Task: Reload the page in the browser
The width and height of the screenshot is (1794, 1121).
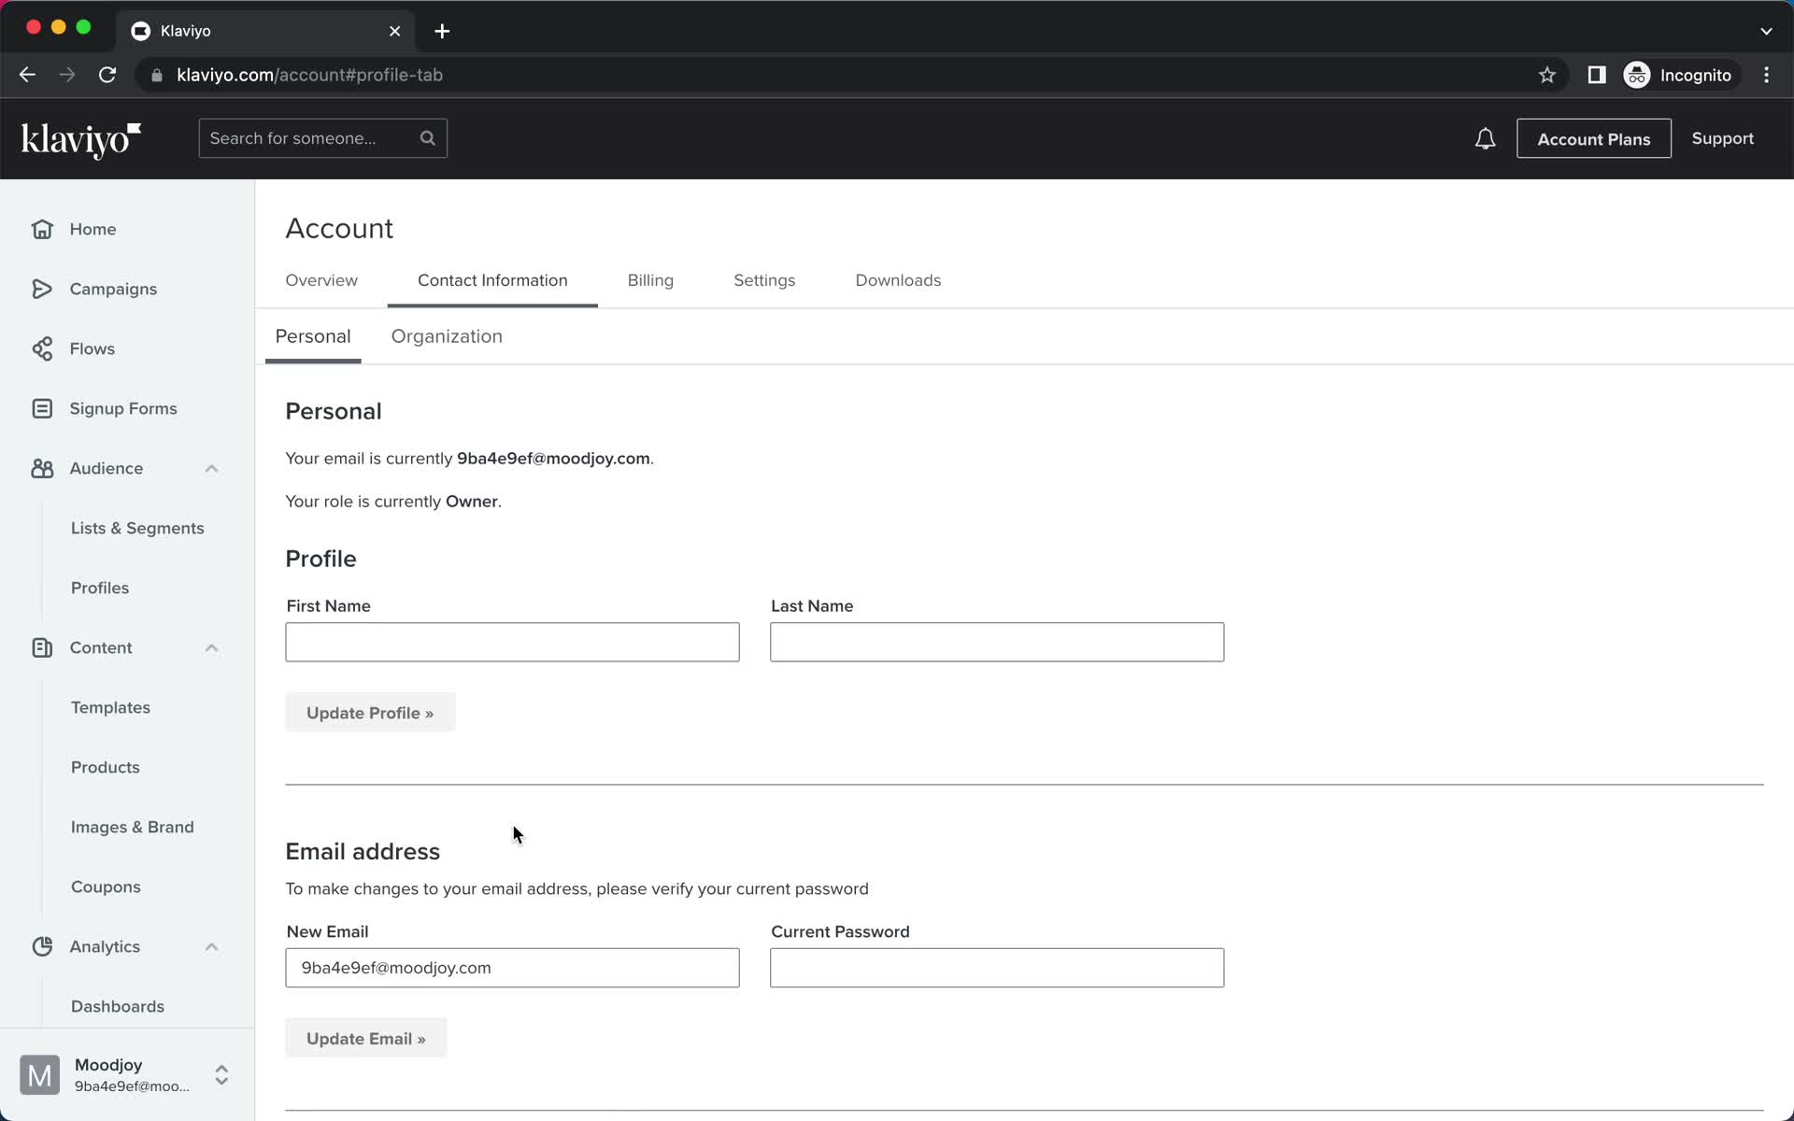Action: point(107,75)
